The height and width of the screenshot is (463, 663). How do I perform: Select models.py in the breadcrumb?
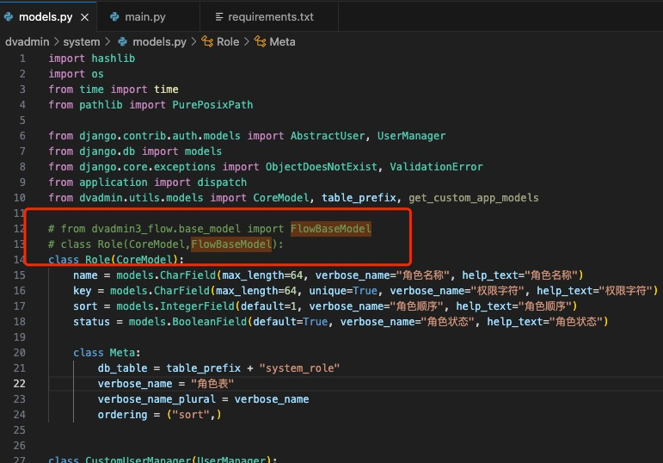(159, 42)
